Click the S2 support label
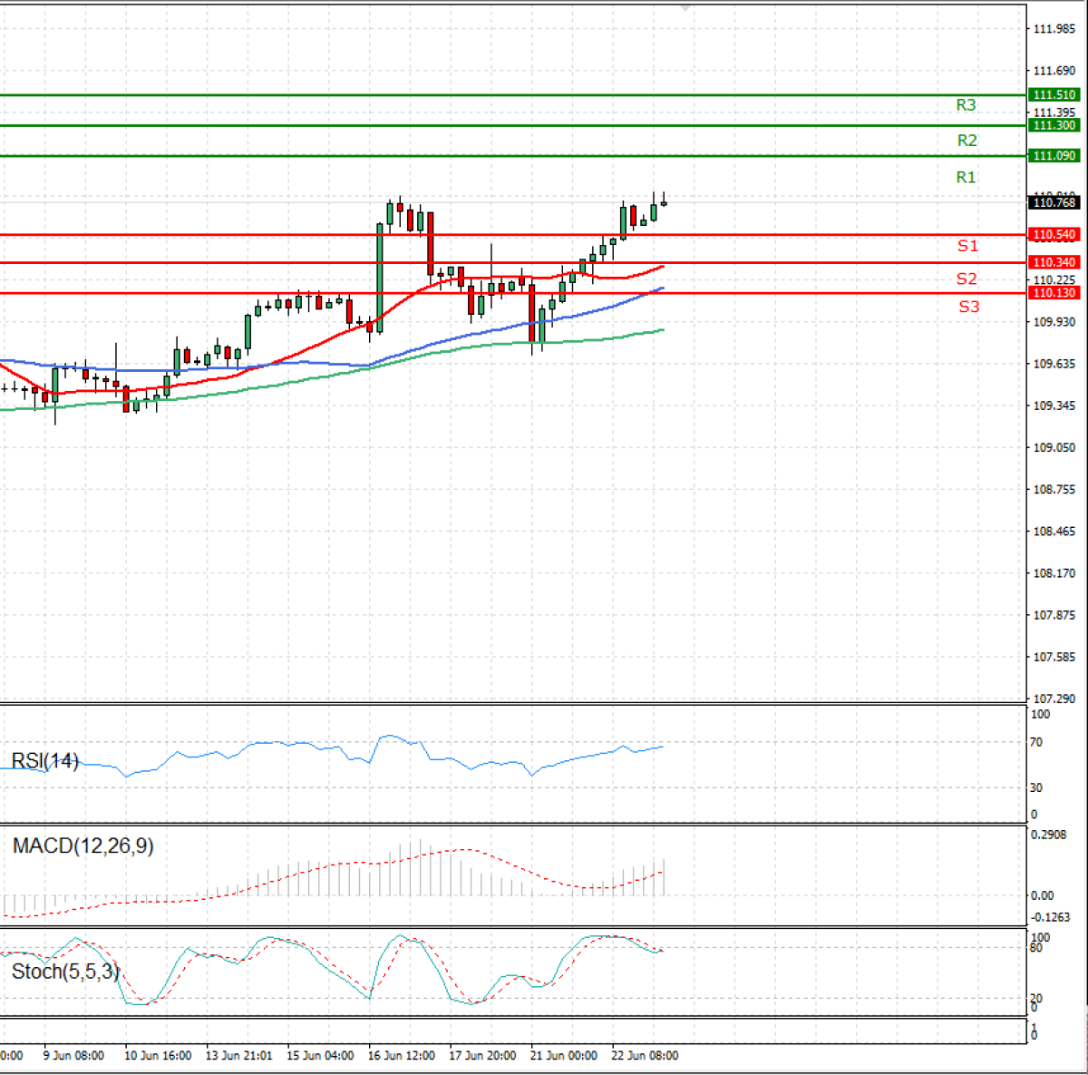1088x1075 pixels. pos(967,279)
